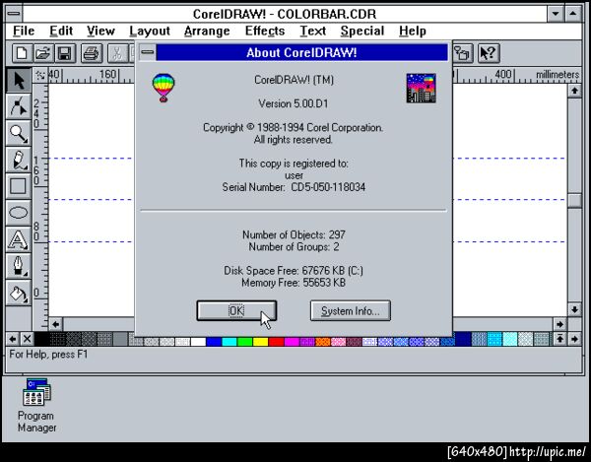Click horizontal scrollbar right arrow
Viewport: 591px width, 462px height.
[x=559, y=324]
